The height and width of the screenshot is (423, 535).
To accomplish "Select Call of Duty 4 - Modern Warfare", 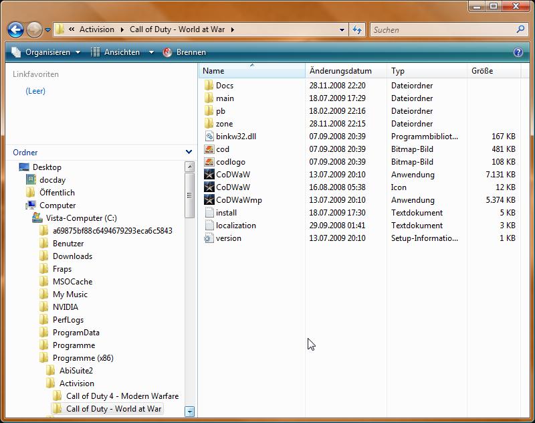I will 122,396.
